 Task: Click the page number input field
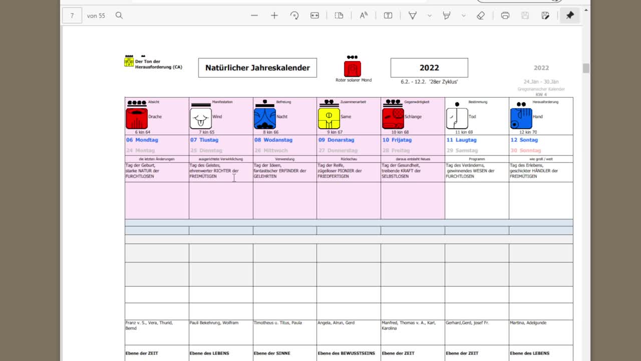(72, 16)
